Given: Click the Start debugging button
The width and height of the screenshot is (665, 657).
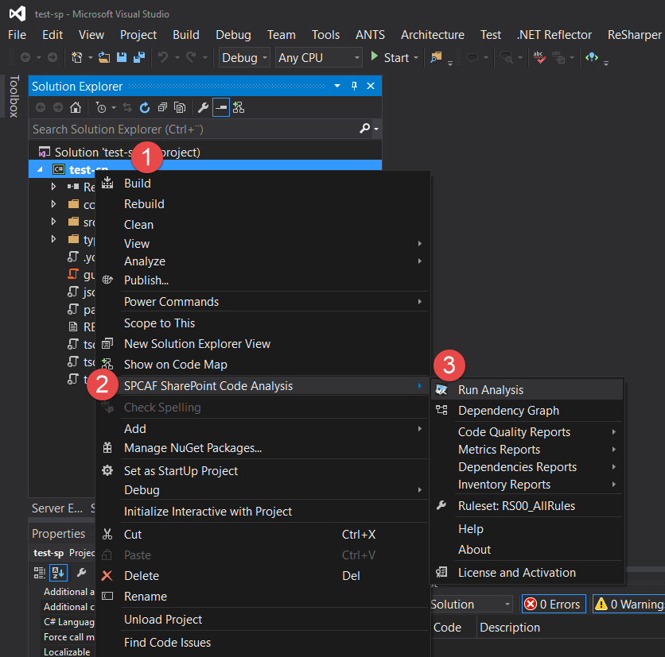Looking at the screenshot, I should (x=391, y=57).
